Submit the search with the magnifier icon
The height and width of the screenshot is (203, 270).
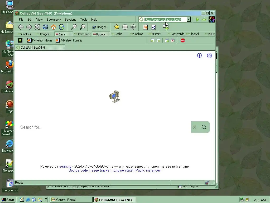(204, 127)
